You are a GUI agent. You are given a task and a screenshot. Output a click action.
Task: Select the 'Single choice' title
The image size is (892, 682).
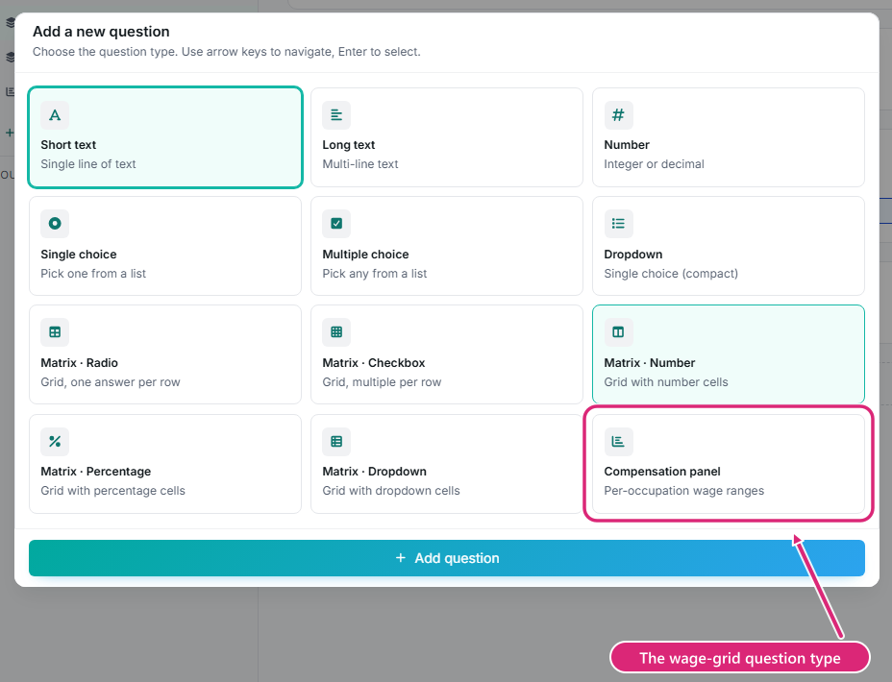coord(79,254)
